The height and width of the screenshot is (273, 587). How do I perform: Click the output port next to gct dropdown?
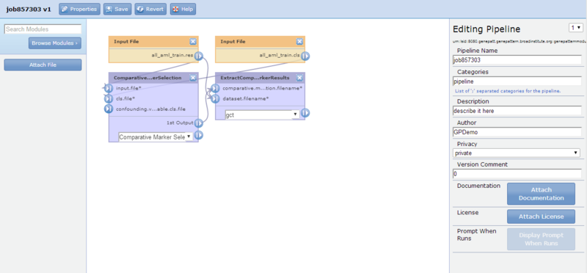tap(305, 113)
